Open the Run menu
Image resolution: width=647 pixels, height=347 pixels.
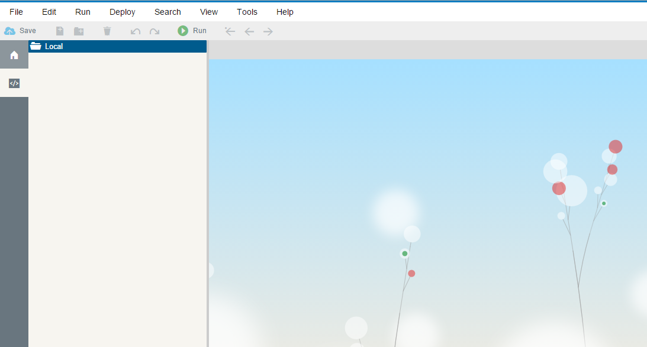[82, 12]
